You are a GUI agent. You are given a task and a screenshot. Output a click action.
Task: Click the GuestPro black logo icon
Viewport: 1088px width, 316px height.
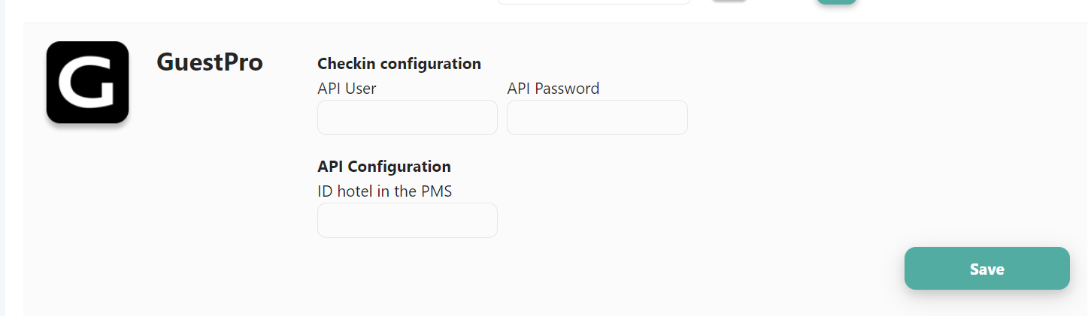click(x=87, y=82)
